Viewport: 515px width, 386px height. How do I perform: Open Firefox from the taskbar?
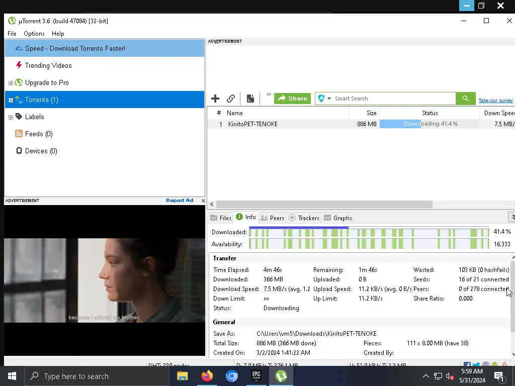(207, 376)
